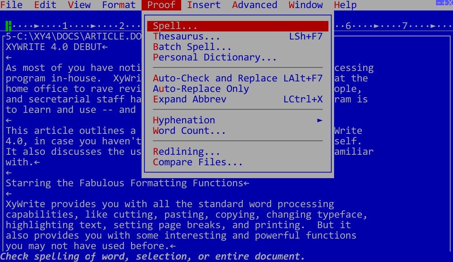Open the Edit menu
The height and width of the screenshot is (262, 453).
45,5
